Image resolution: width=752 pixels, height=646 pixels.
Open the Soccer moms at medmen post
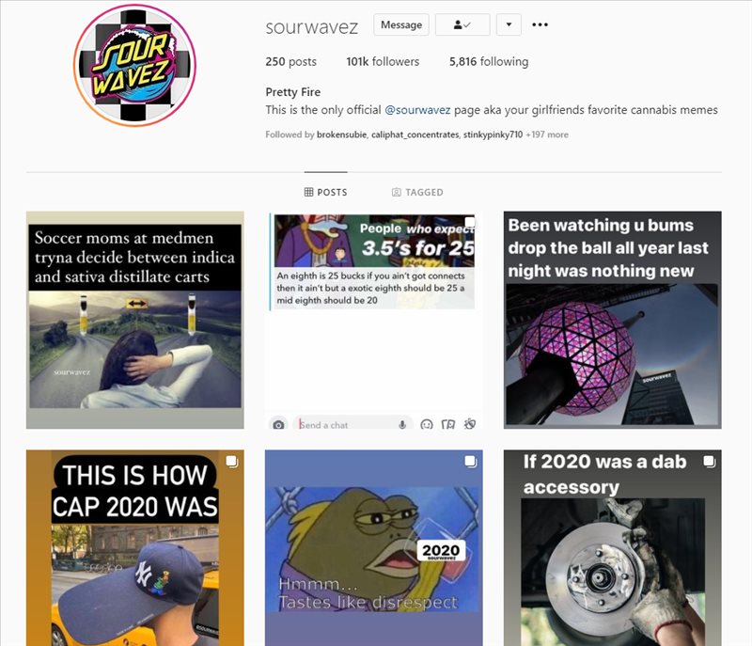click(x=134, y=320)
